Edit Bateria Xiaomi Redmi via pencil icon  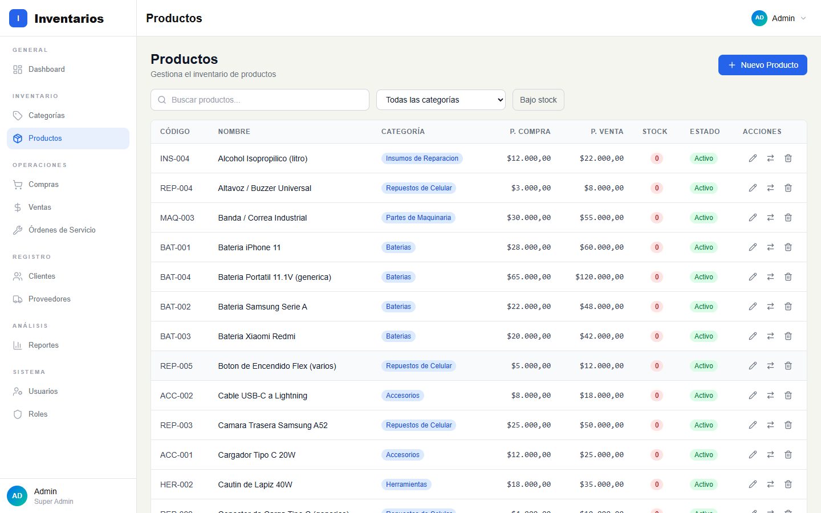point(753,336)
